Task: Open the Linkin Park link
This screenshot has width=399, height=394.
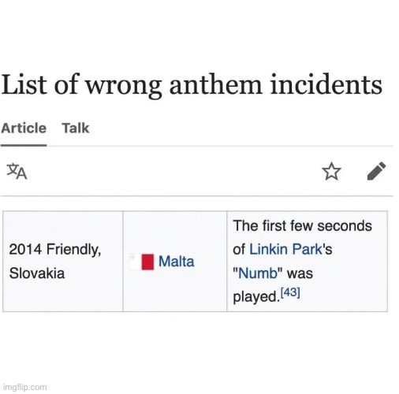Action: (285, 249)
